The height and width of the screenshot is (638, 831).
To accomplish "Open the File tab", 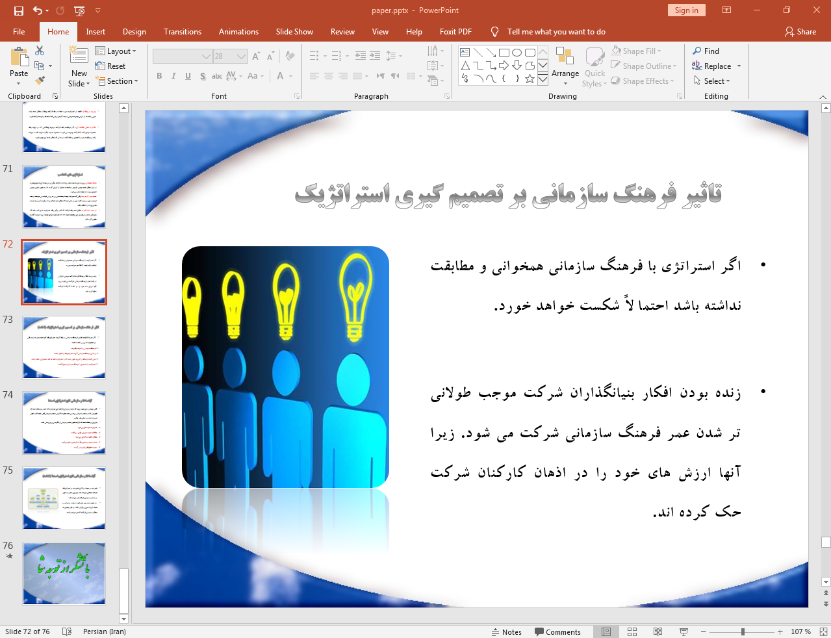I will coord(19,31).
